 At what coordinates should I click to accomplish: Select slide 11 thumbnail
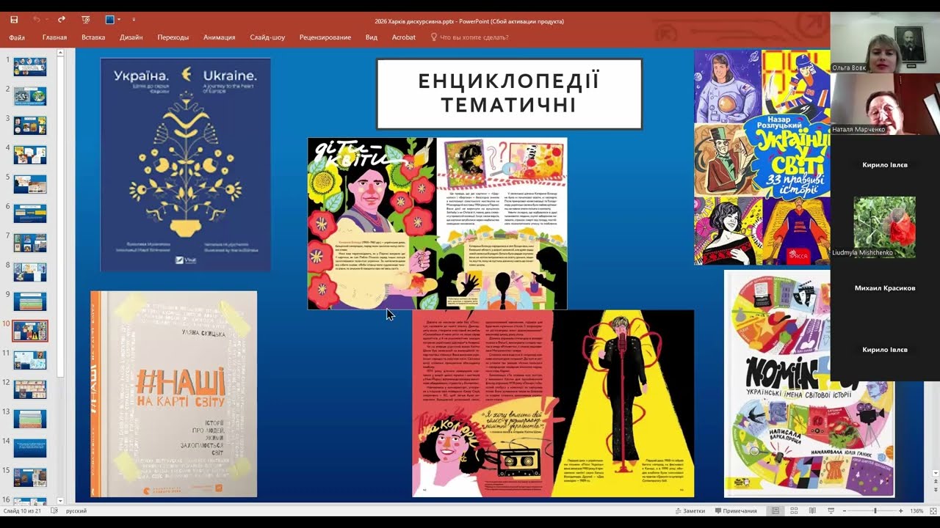click(30, 360)
